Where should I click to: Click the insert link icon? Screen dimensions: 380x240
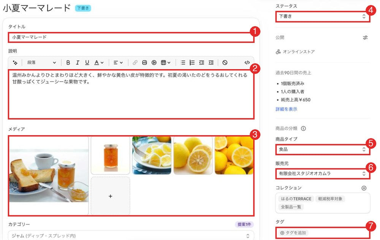[x=135, y=63]
